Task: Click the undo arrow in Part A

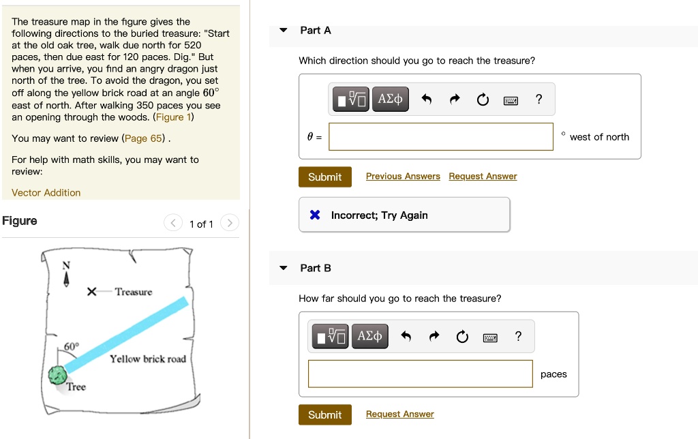Action: point(427,100)
